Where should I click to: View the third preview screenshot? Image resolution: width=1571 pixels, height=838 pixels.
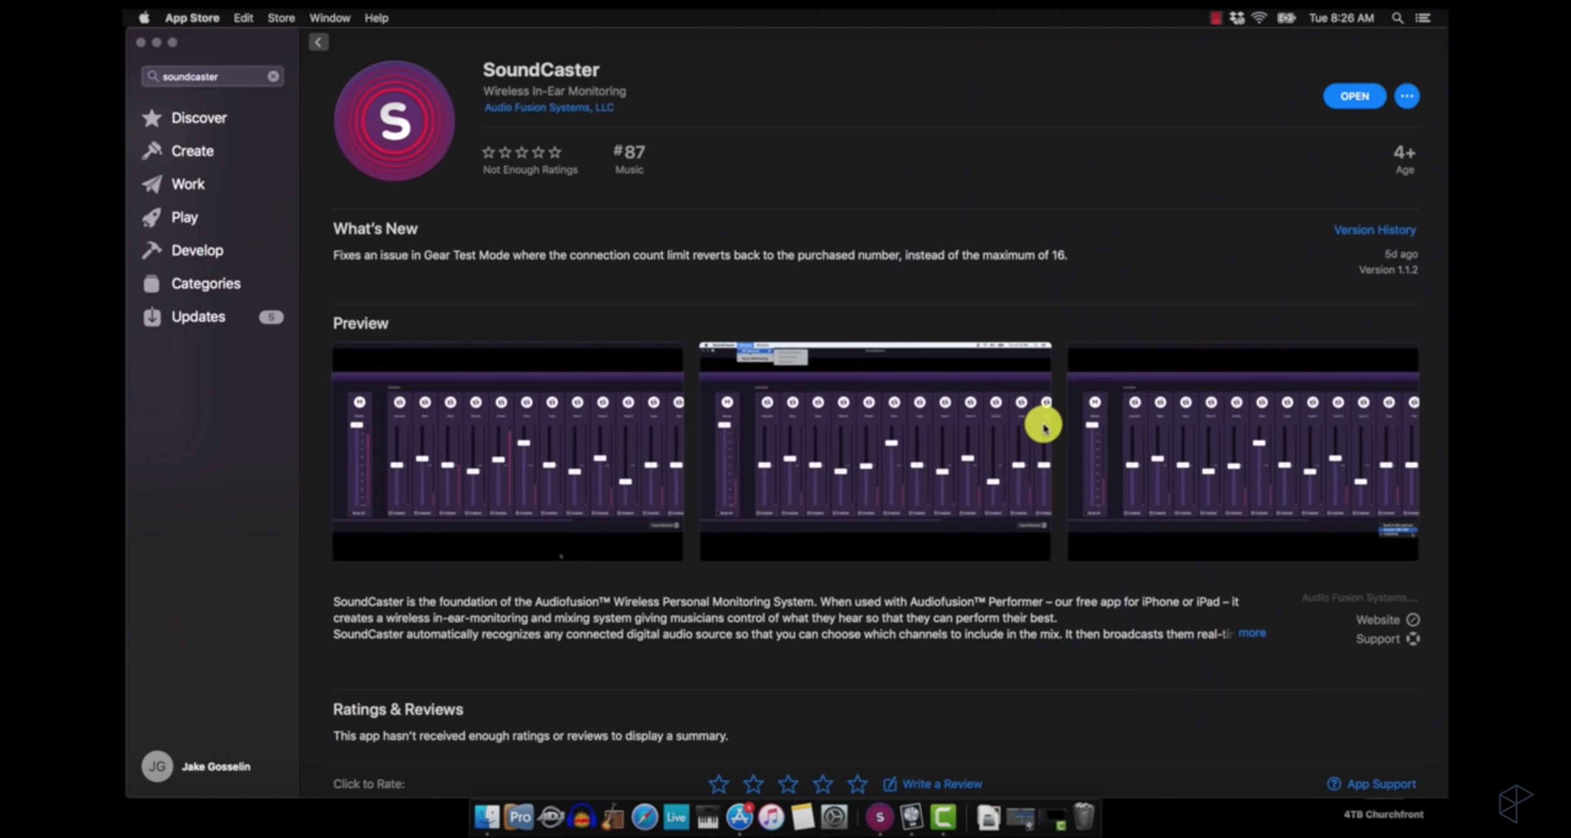[x=1243, y=452]
